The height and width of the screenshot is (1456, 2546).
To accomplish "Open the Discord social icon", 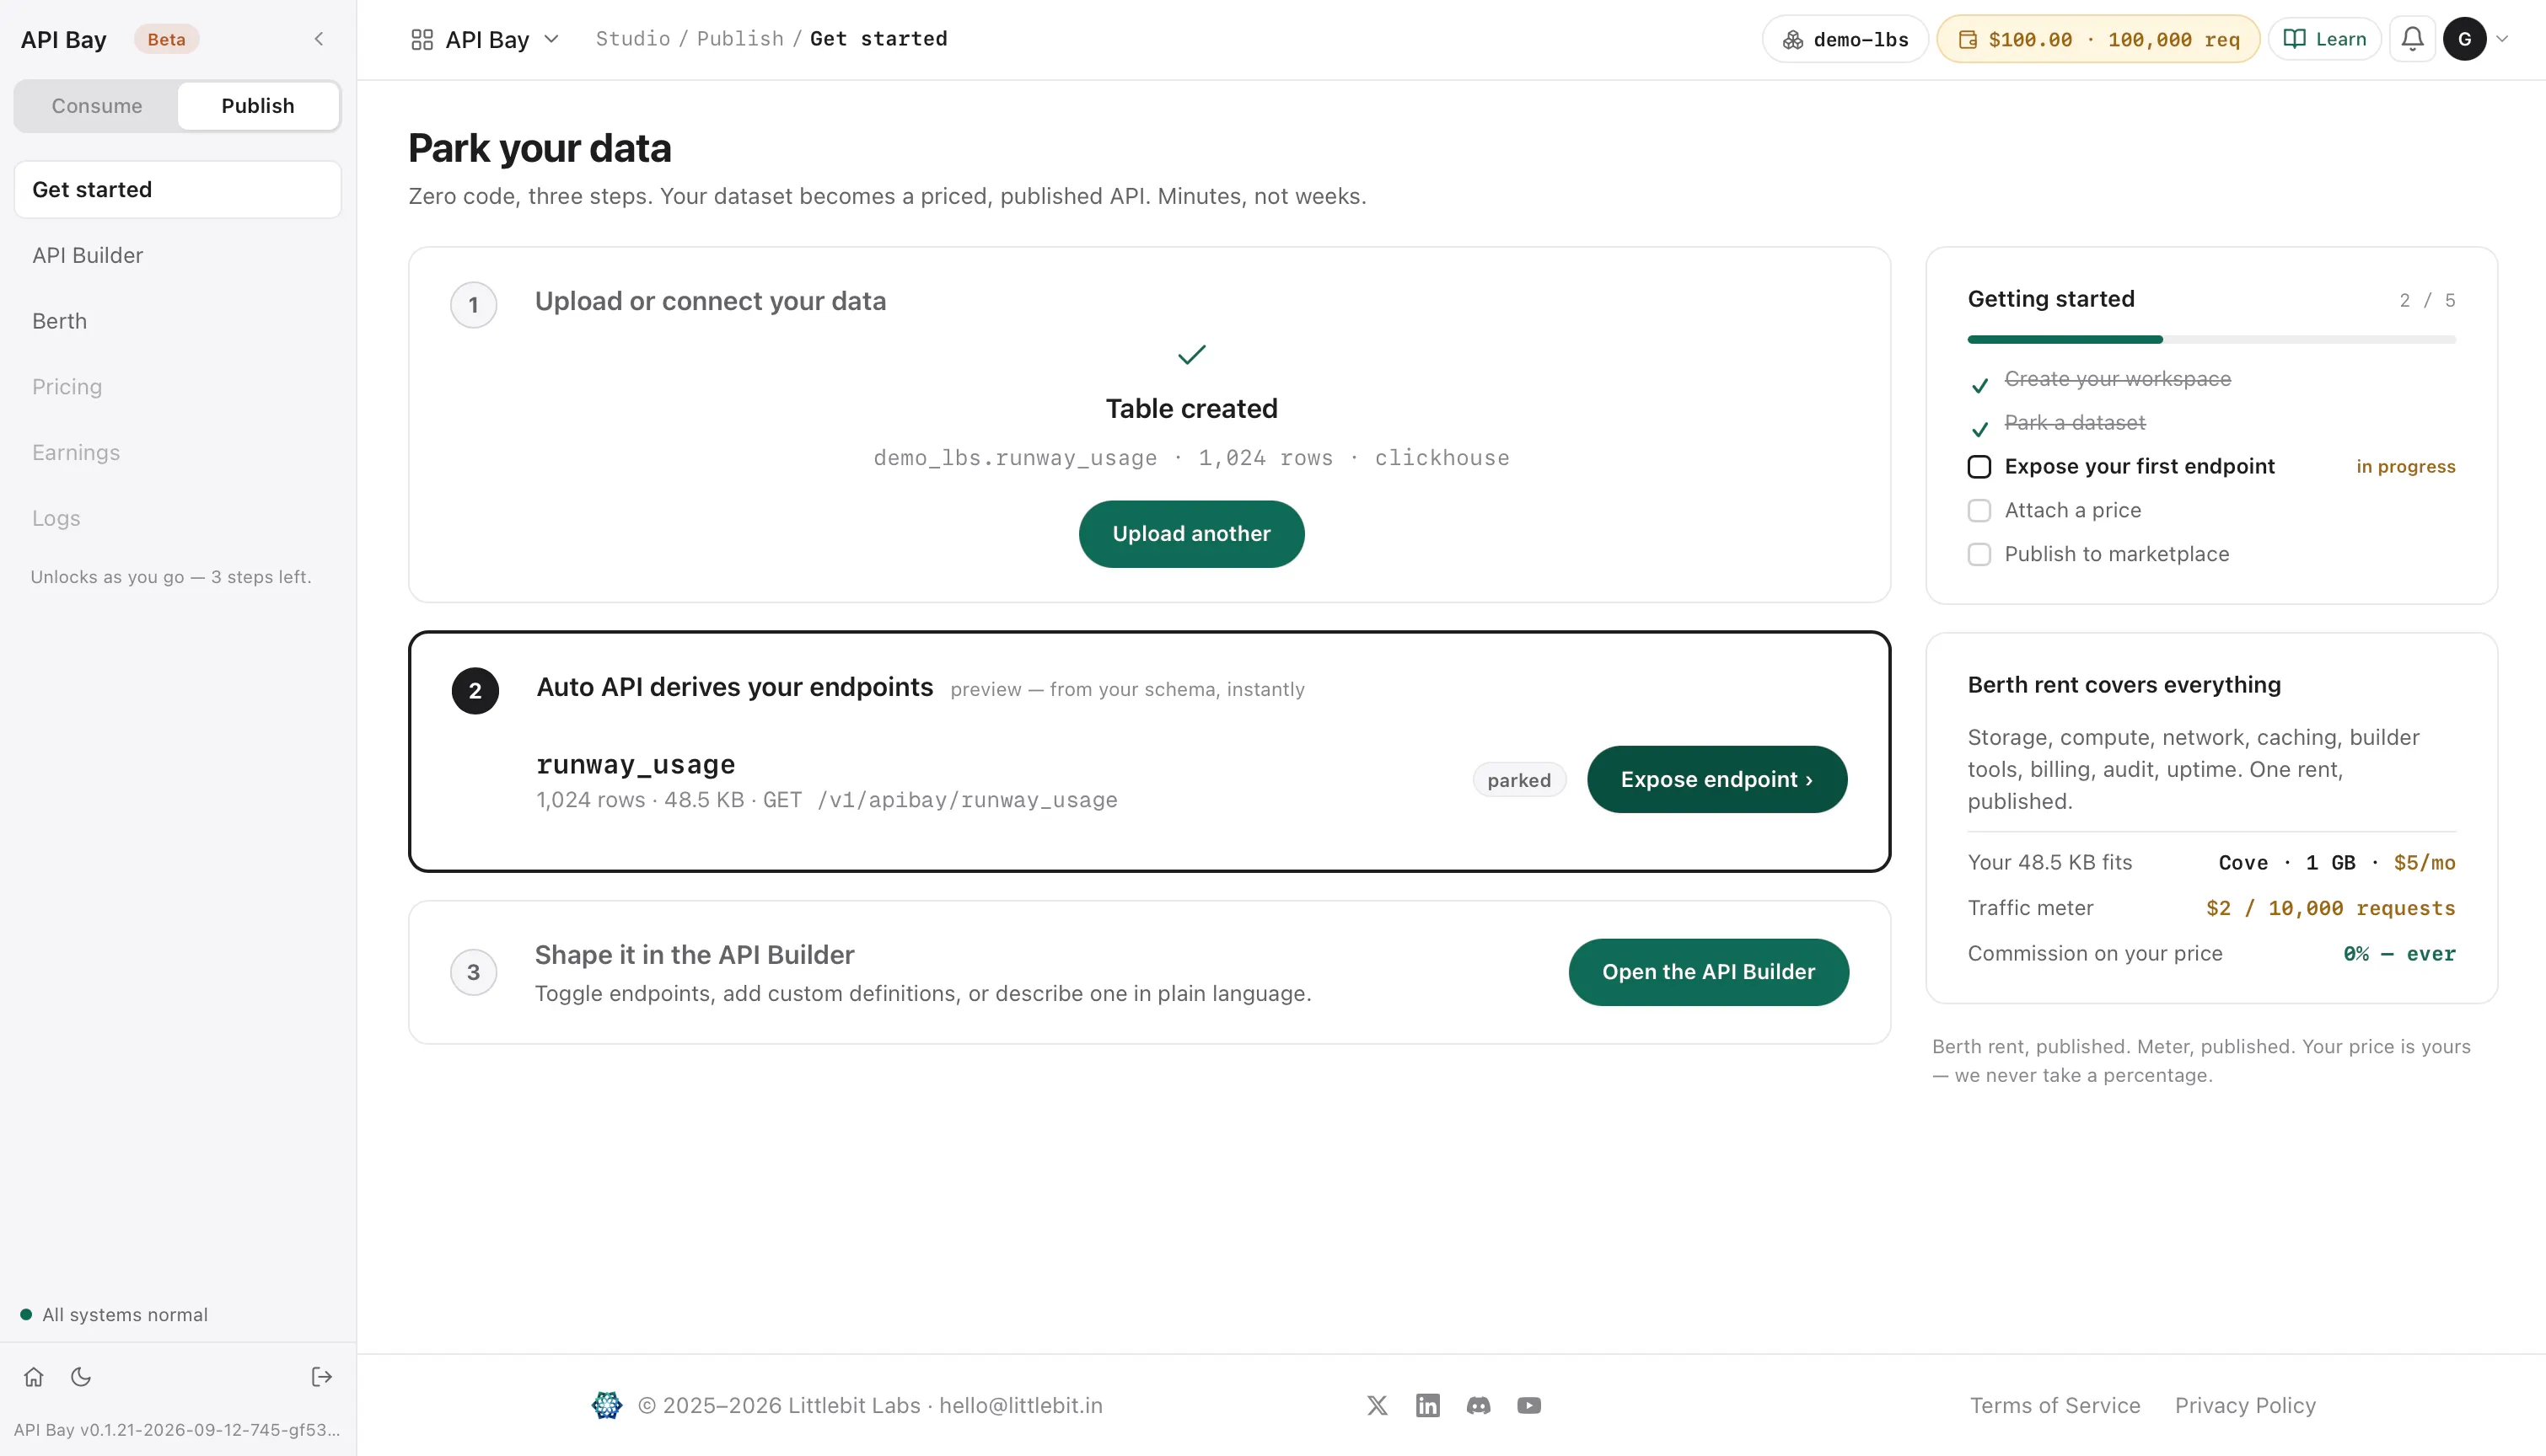I will (x=1479, y=1405).
